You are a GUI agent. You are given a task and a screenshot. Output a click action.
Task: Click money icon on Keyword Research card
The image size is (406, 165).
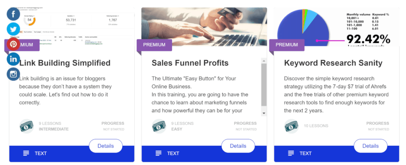click(292, 126)
